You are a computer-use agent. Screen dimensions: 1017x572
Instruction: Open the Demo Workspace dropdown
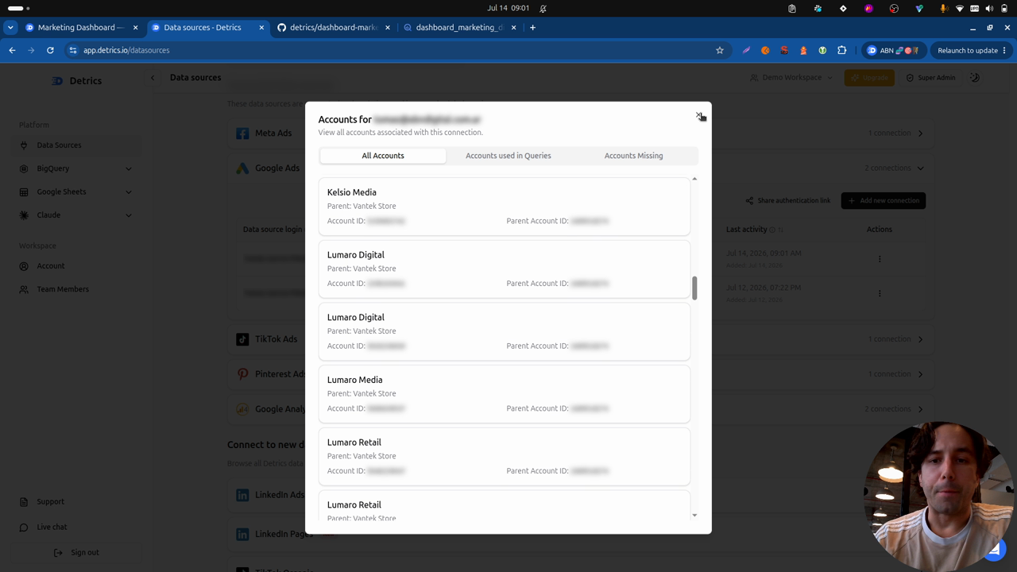pos(791,78)
